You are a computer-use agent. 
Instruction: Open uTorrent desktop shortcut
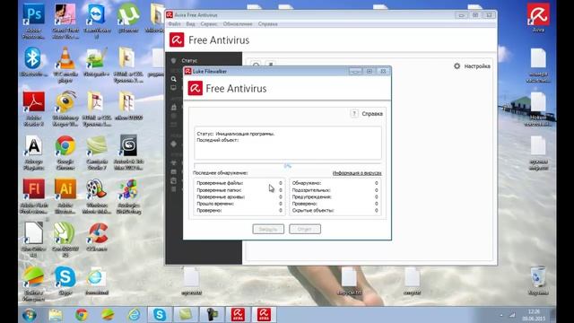[128, 18]
